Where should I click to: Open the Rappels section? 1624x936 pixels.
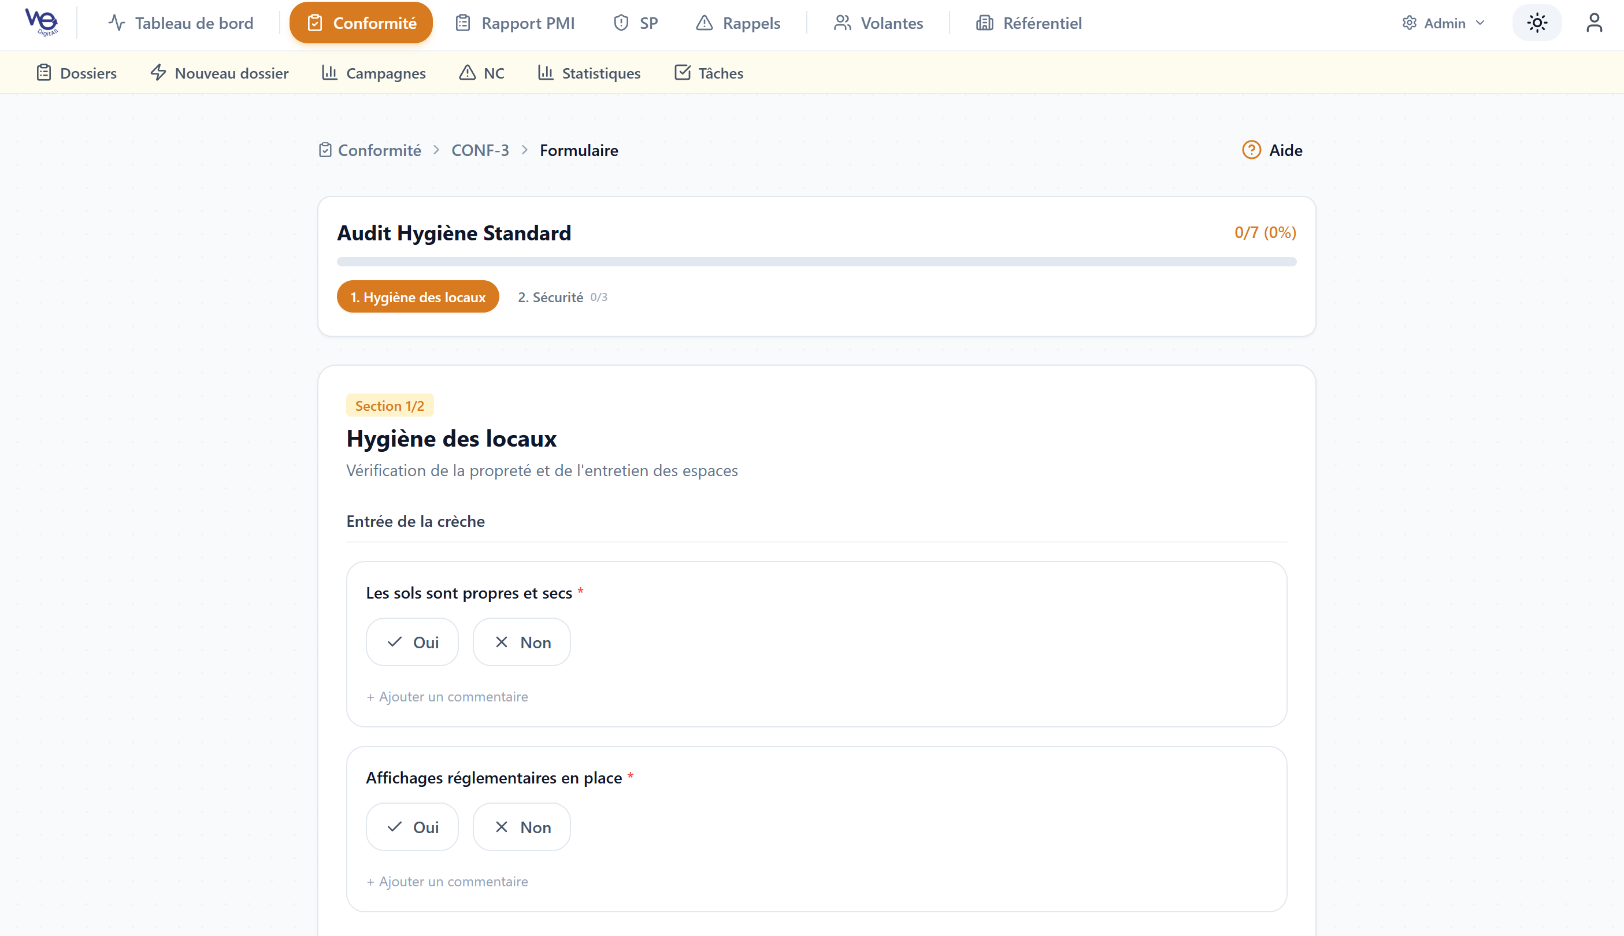tap(738, 23)
